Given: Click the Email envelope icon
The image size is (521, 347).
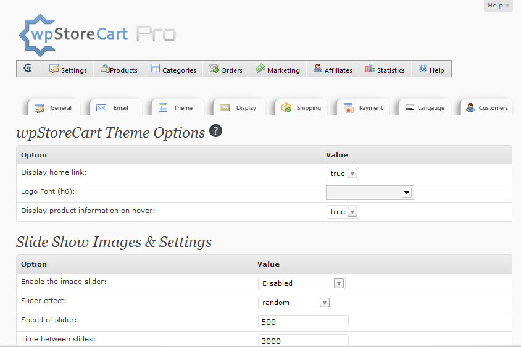Looking at the screenshot, I should click(x=101, y=107).
